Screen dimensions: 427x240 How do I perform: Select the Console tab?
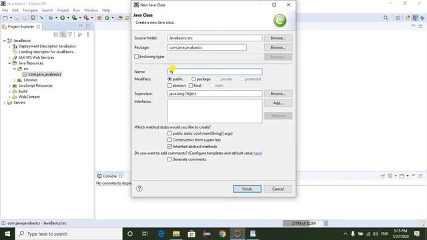coord(109,176)
